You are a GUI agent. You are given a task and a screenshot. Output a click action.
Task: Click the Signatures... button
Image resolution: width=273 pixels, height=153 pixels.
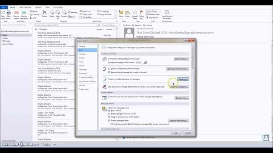[183, 79]
